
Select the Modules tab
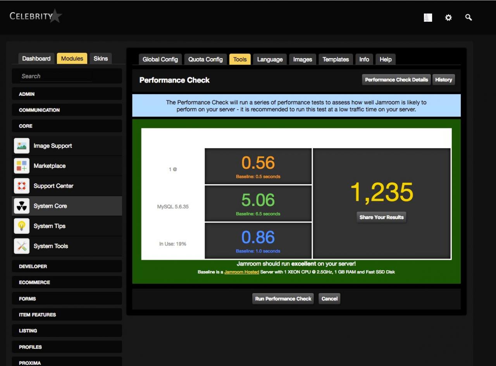coord(72,59)
